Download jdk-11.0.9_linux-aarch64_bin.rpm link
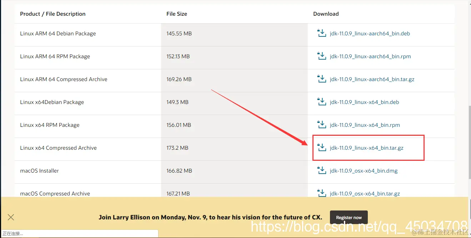Image resolution: width=471 pixels, height=238 pixels. click(370, 56)
